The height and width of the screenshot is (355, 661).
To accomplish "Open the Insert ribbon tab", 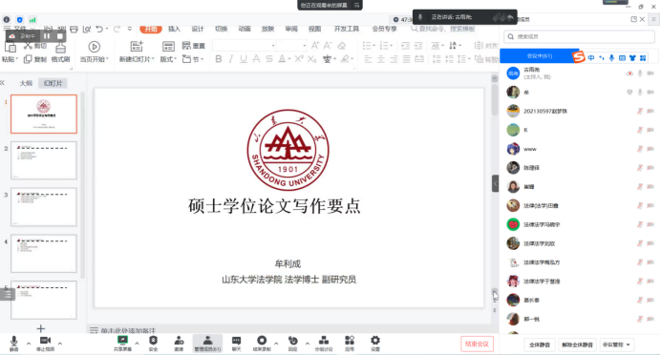I will (x=174, y=29).
